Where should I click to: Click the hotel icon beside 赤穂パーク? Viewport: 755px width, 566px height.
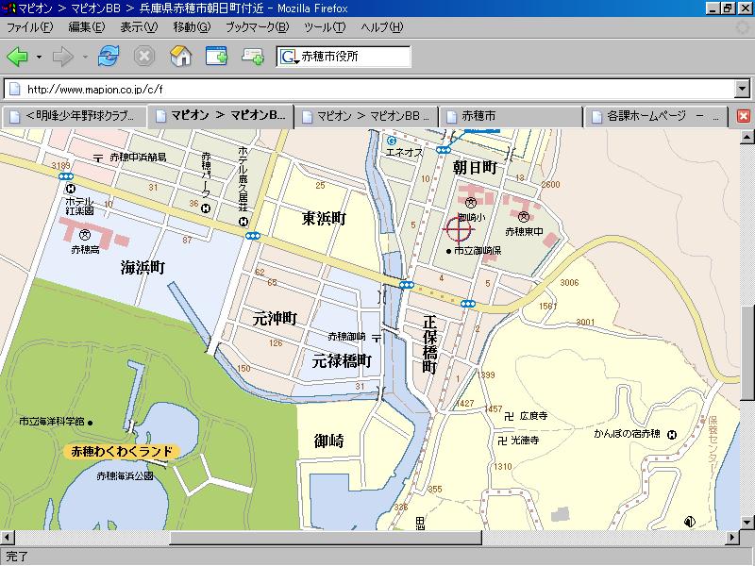pyautogui.click(x=206, y=208)
